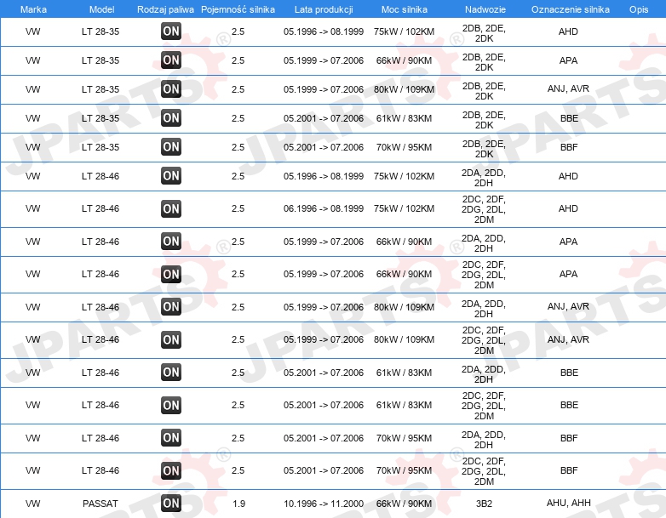Click ON icon in LT 28-46 APA row with 2DC body

point(171,274)
